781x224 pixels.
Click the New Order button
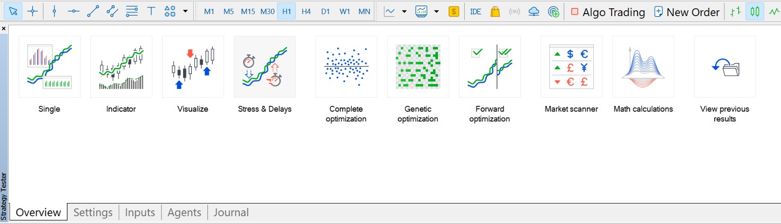click(687, 12)
